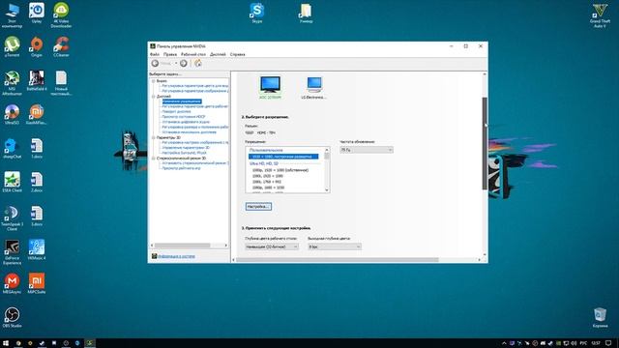The height and width of the screenshot is (348, 619).
Task: Collapse the Параметры 3D tree node
Action: pos(154,137)
